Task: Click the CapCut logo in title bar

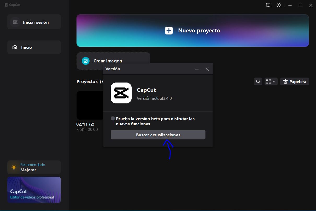Action: (12, 5)
